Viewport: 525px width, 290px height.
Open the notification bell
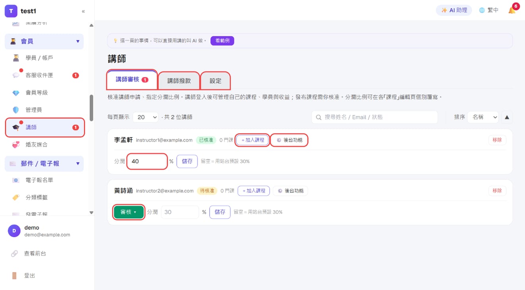coord(512,10)
